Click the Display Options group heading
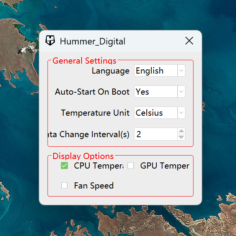236x236 pixels. (83, 156)
